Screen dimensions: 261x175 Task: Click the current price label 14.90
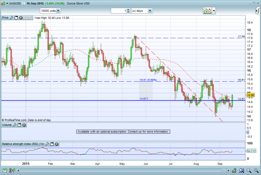[251, 95]
